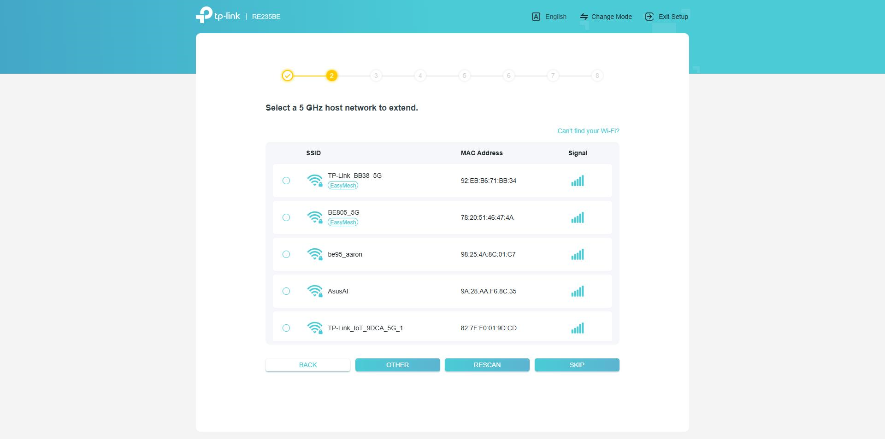This screenshot has height=439, width=885.
Task: Click signal bars for BE805_5G
Action: [578, 217]
